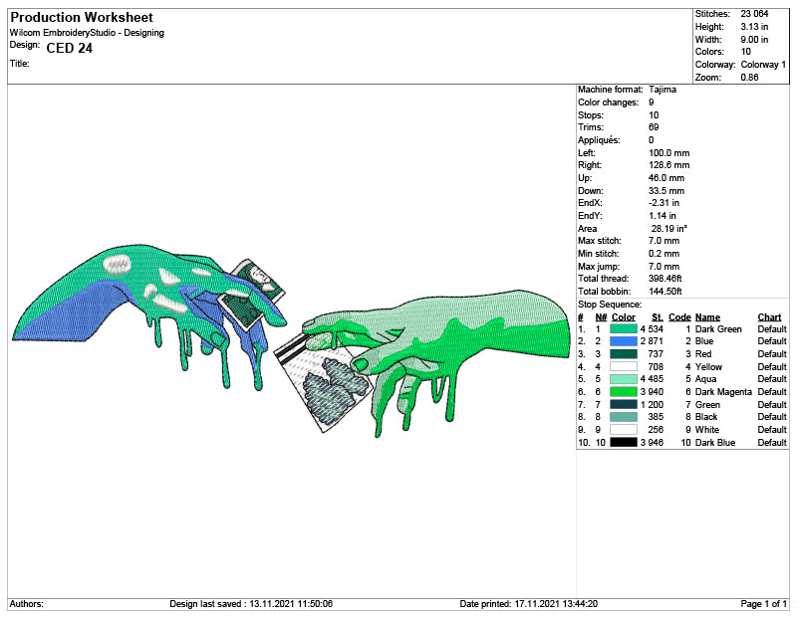797x617 pixels.
Task: Click the Dark Green color swatch in row 1
Action: click(624, 329)
